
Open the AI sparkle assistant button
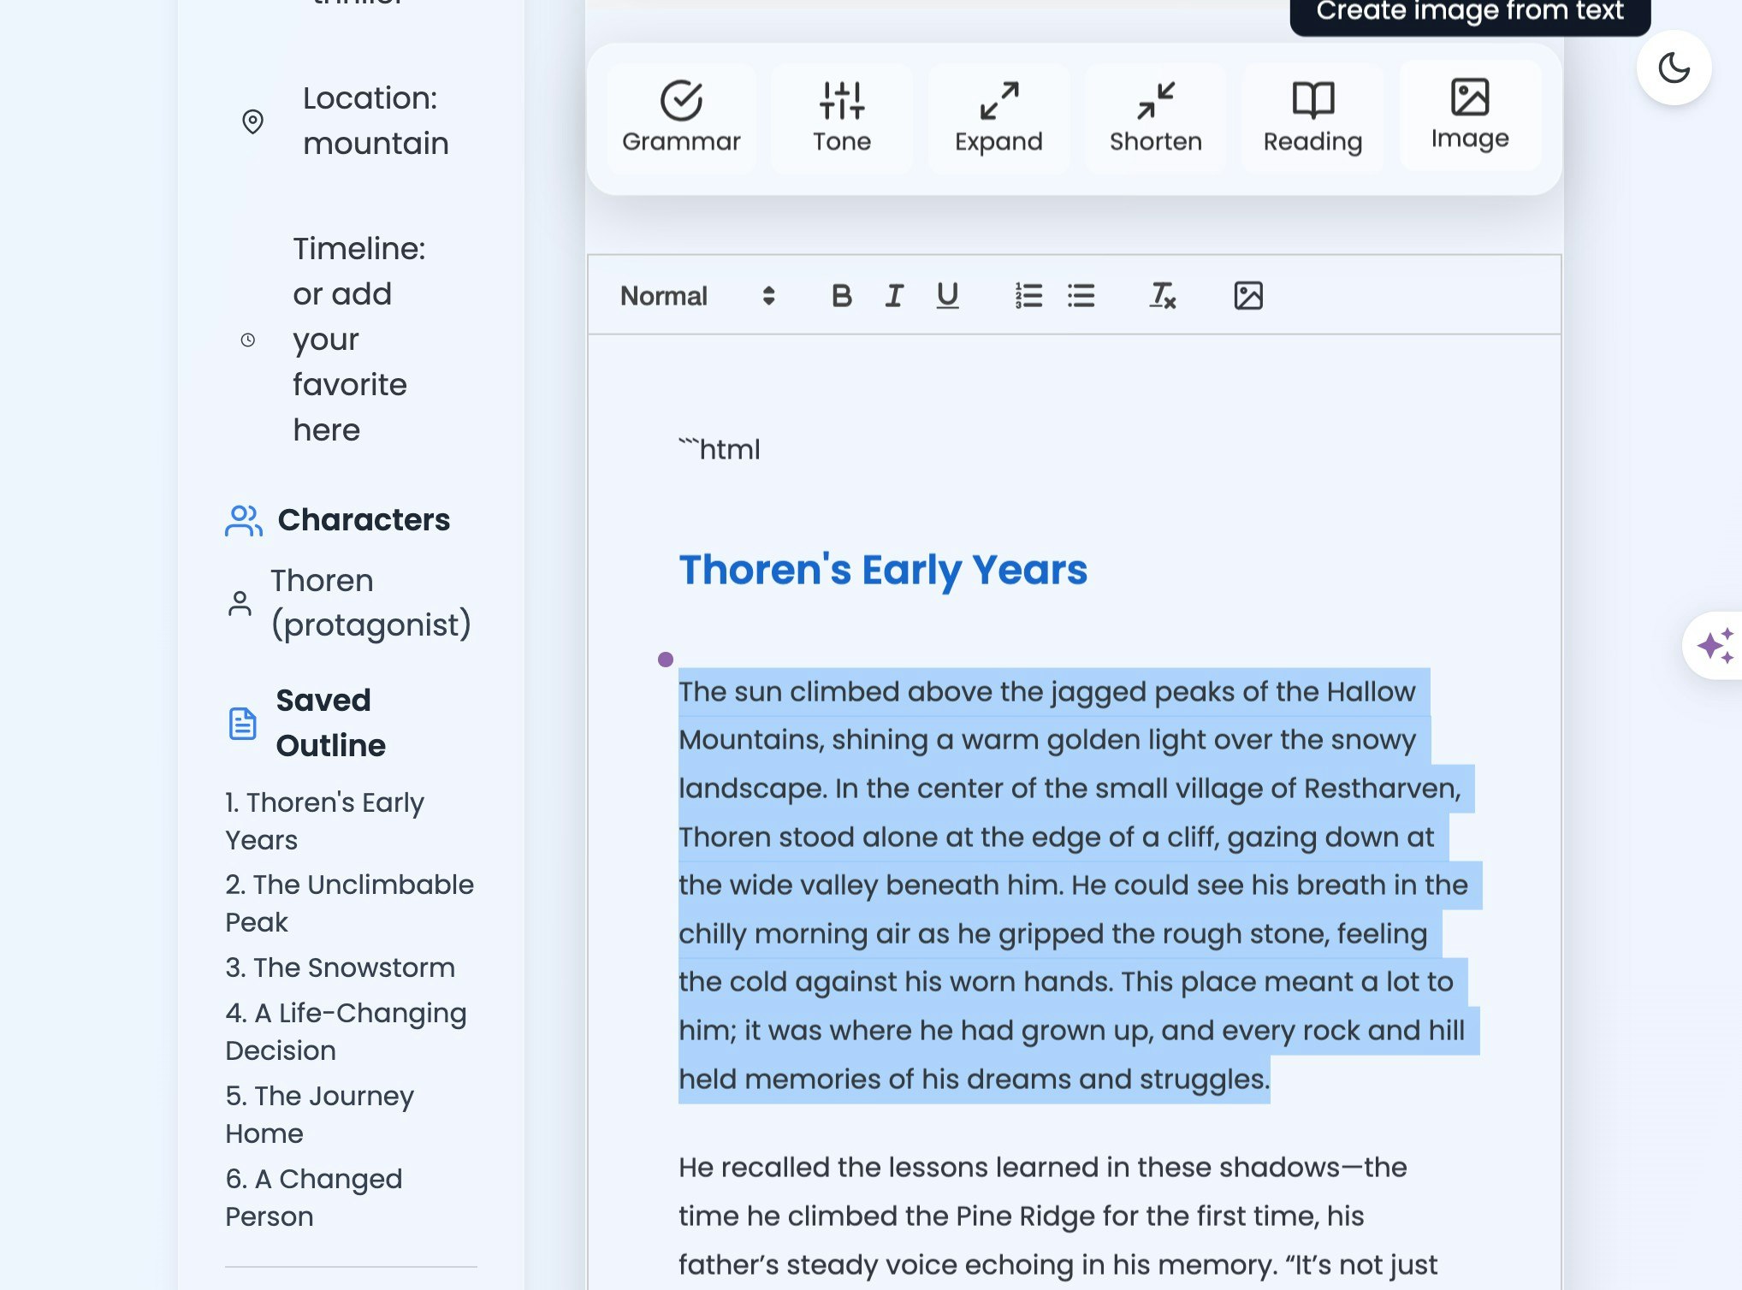pyautogui.click(x=1715, y=645)
